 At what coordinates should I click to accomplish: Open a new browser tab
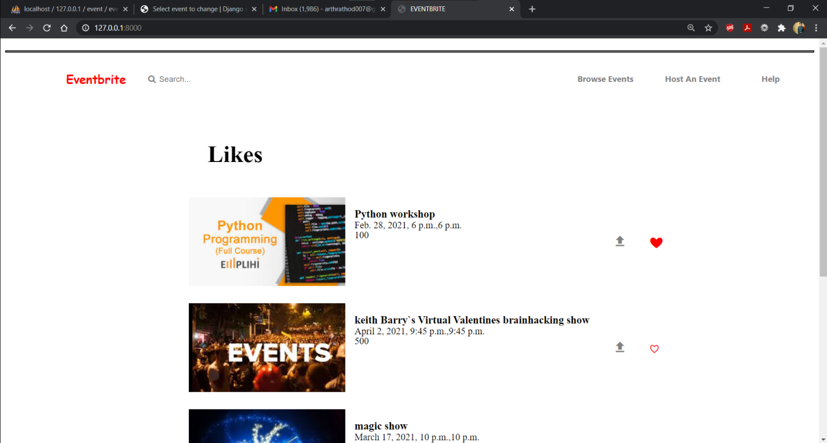tap(532, 9)
